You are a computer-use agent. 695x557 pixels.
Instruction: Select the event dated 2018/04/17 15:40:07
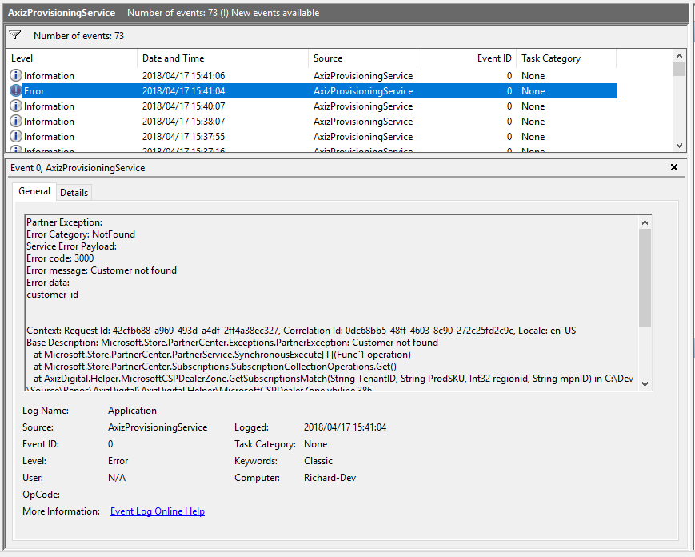pyautogui.click(x=311, y=106)
